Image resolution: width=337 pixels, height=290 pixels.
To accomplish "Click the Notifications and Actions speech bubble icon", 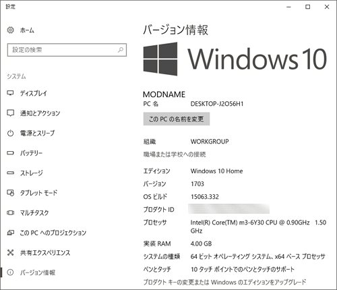I will pos(10,113).
